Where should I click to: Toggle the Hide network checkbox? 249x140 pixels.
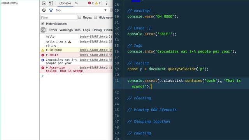click(x=95, y=17)
